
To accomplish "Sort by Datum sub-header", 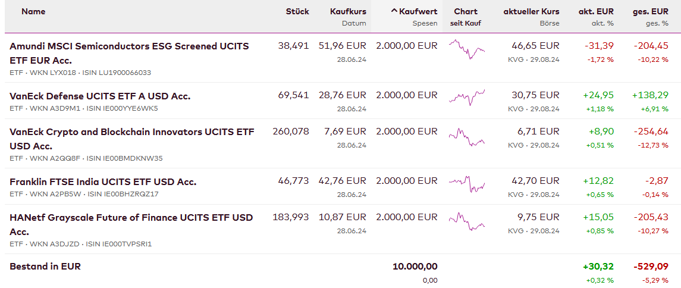I will (354, 23).
